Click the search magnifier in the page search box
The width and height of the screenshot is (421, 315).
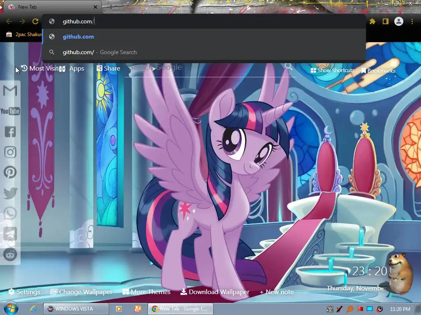point(288,66)
